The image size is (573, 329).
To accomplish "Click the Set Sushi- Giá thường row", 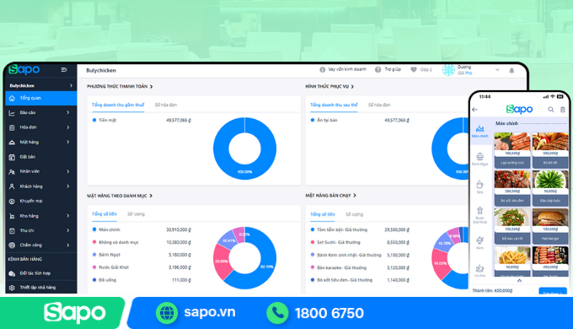I will [360, 242].
